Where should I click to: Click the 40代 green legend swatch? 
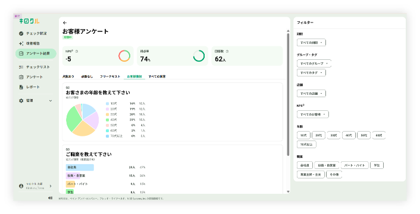click(108, 120)
